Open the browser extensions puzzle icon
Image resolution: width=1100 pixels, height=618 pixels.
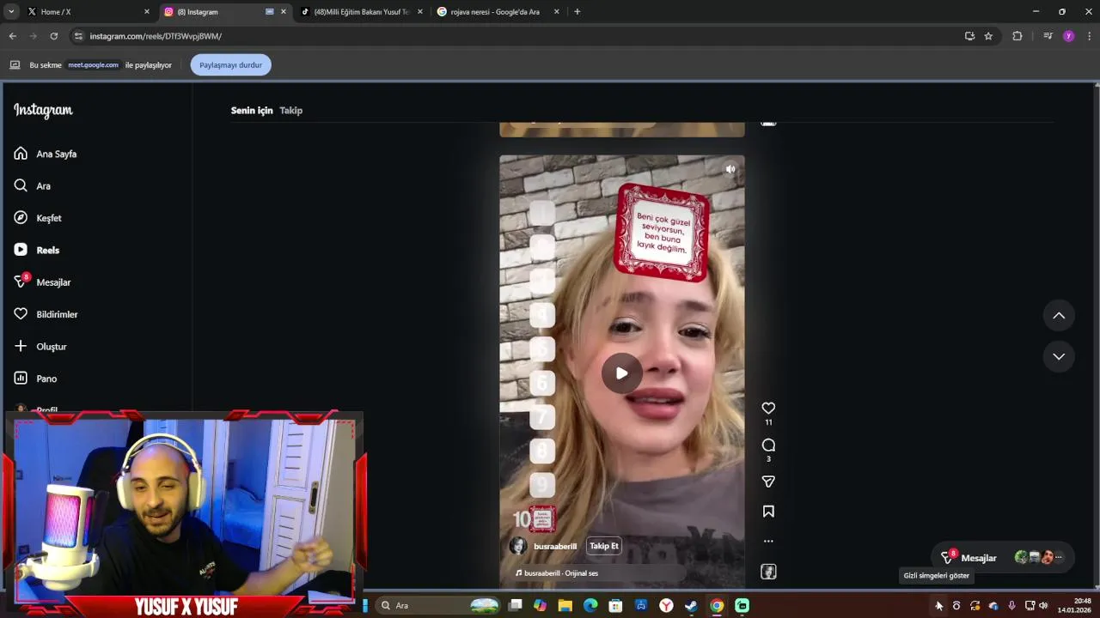[x=1017, y=36]
